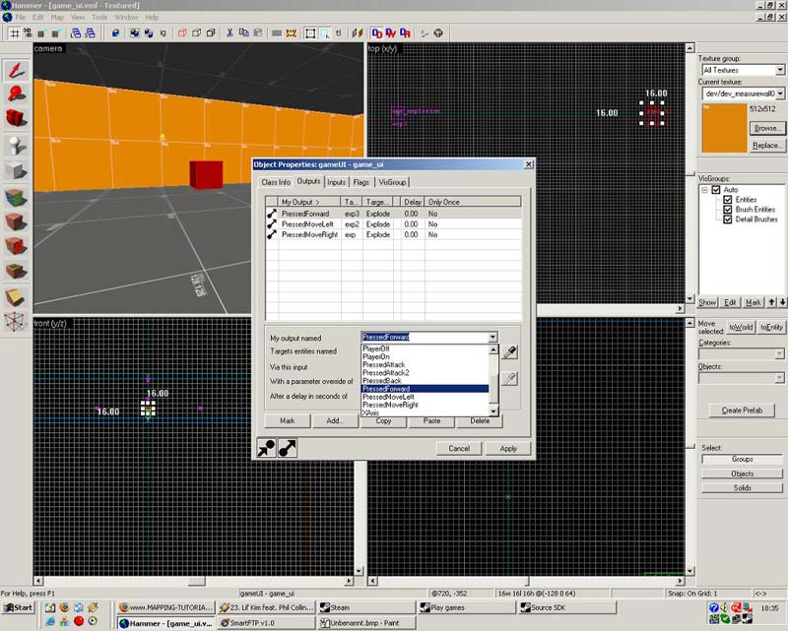Screen dimensions: 788x631
Task: Click the Windows Start button
Action: (19, 607)
